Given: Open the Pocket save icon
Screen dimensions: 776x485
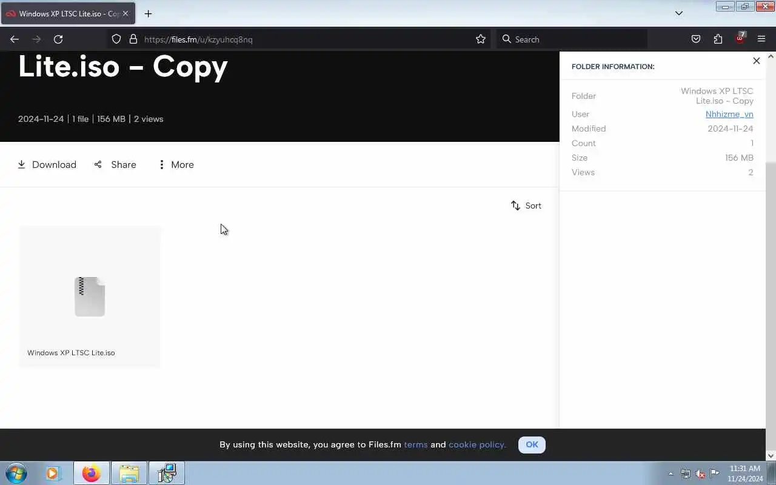Looking at the screenshot, I should coord(696,39).
